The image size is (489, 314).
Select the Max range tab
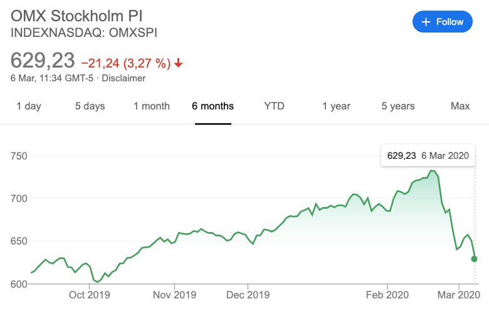pos(460,106)
